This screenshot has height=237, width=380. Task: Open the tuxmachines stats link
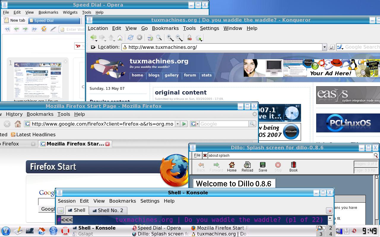click(207, 75)
